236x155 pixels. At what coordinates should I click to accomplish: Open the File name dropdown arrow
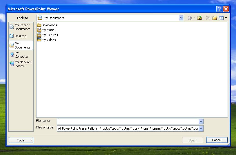click(x=201, y=122)
